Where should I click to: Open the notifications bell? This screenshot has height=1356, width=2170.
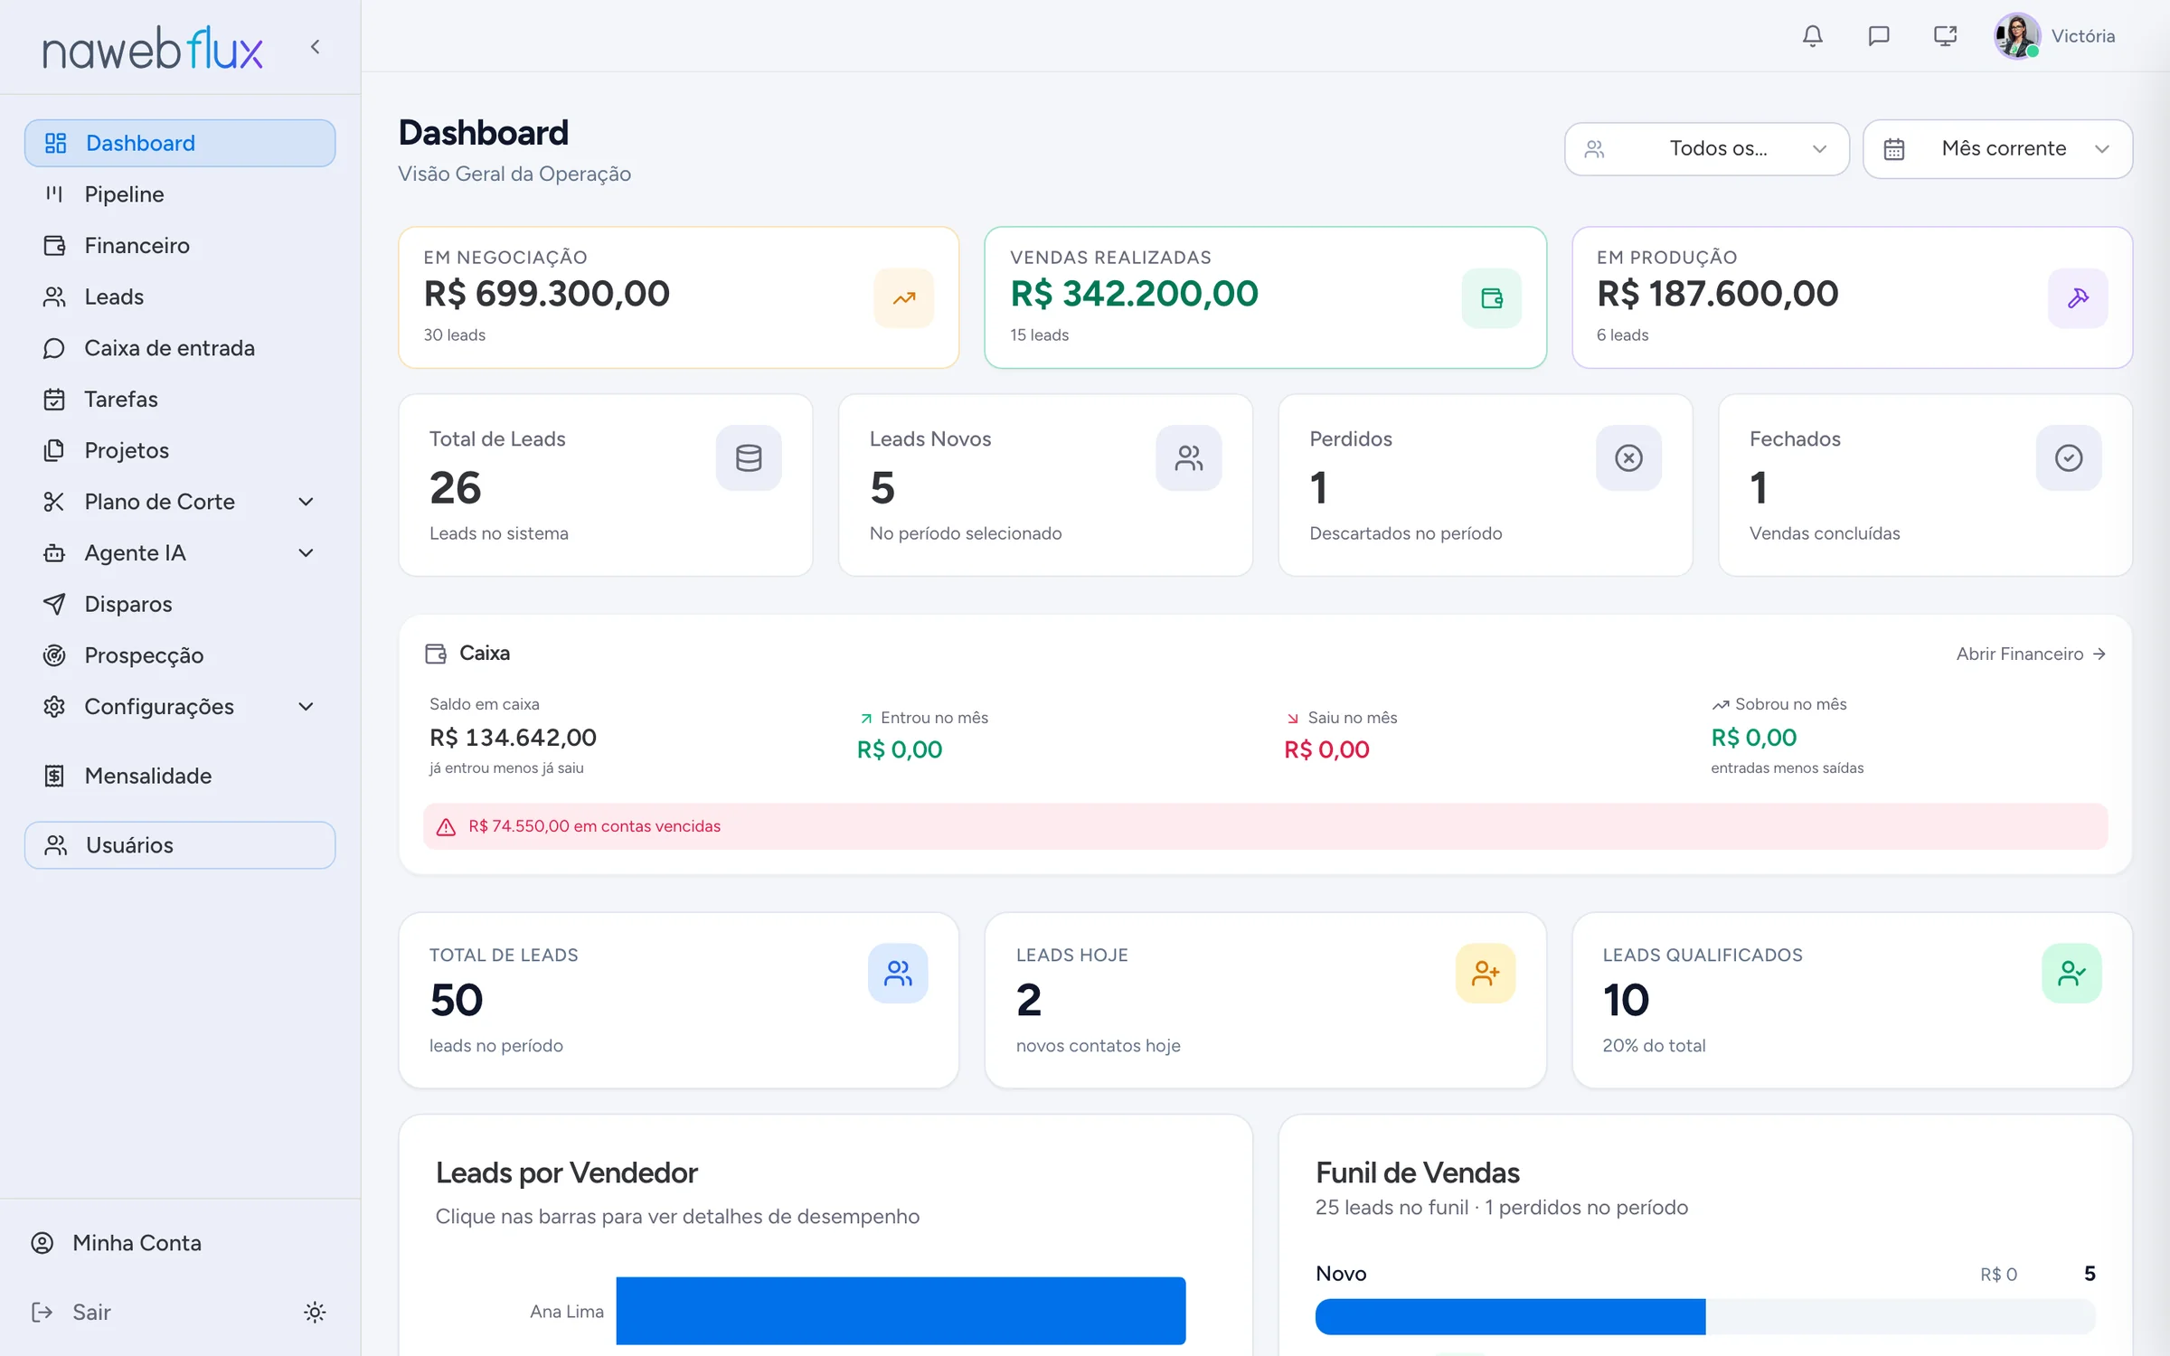tap(1812, 36)
